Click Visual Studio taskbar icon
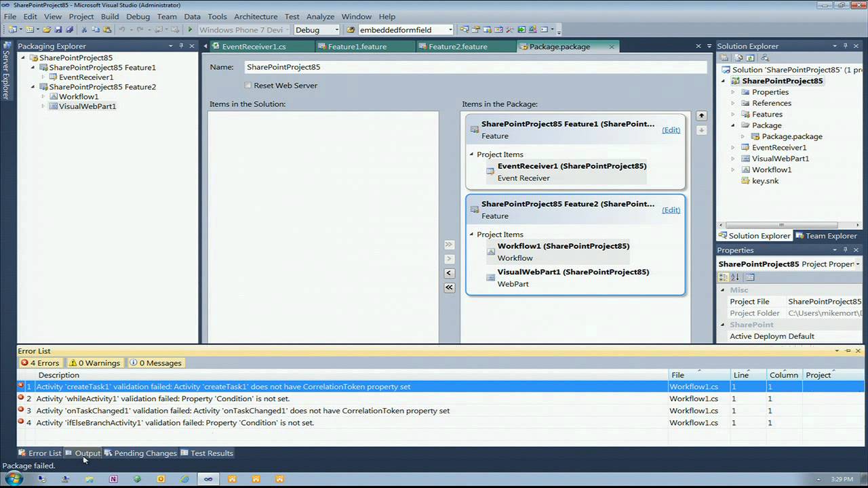This screenshot has height=488, width=868. (x=208, y=479)
